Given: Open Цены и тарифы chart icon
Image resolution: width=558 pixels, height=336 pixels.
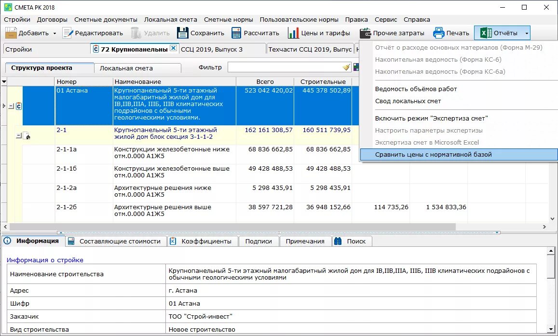Looking at the screenshot, I should point(293,33).
